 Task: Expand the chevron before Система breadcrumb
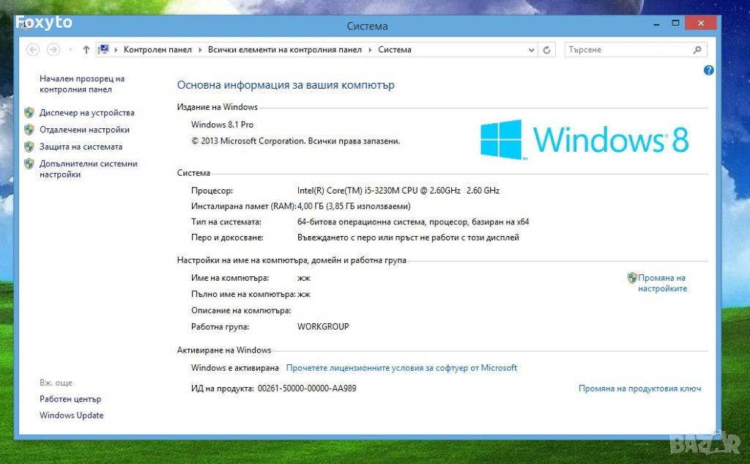[370, 50]
